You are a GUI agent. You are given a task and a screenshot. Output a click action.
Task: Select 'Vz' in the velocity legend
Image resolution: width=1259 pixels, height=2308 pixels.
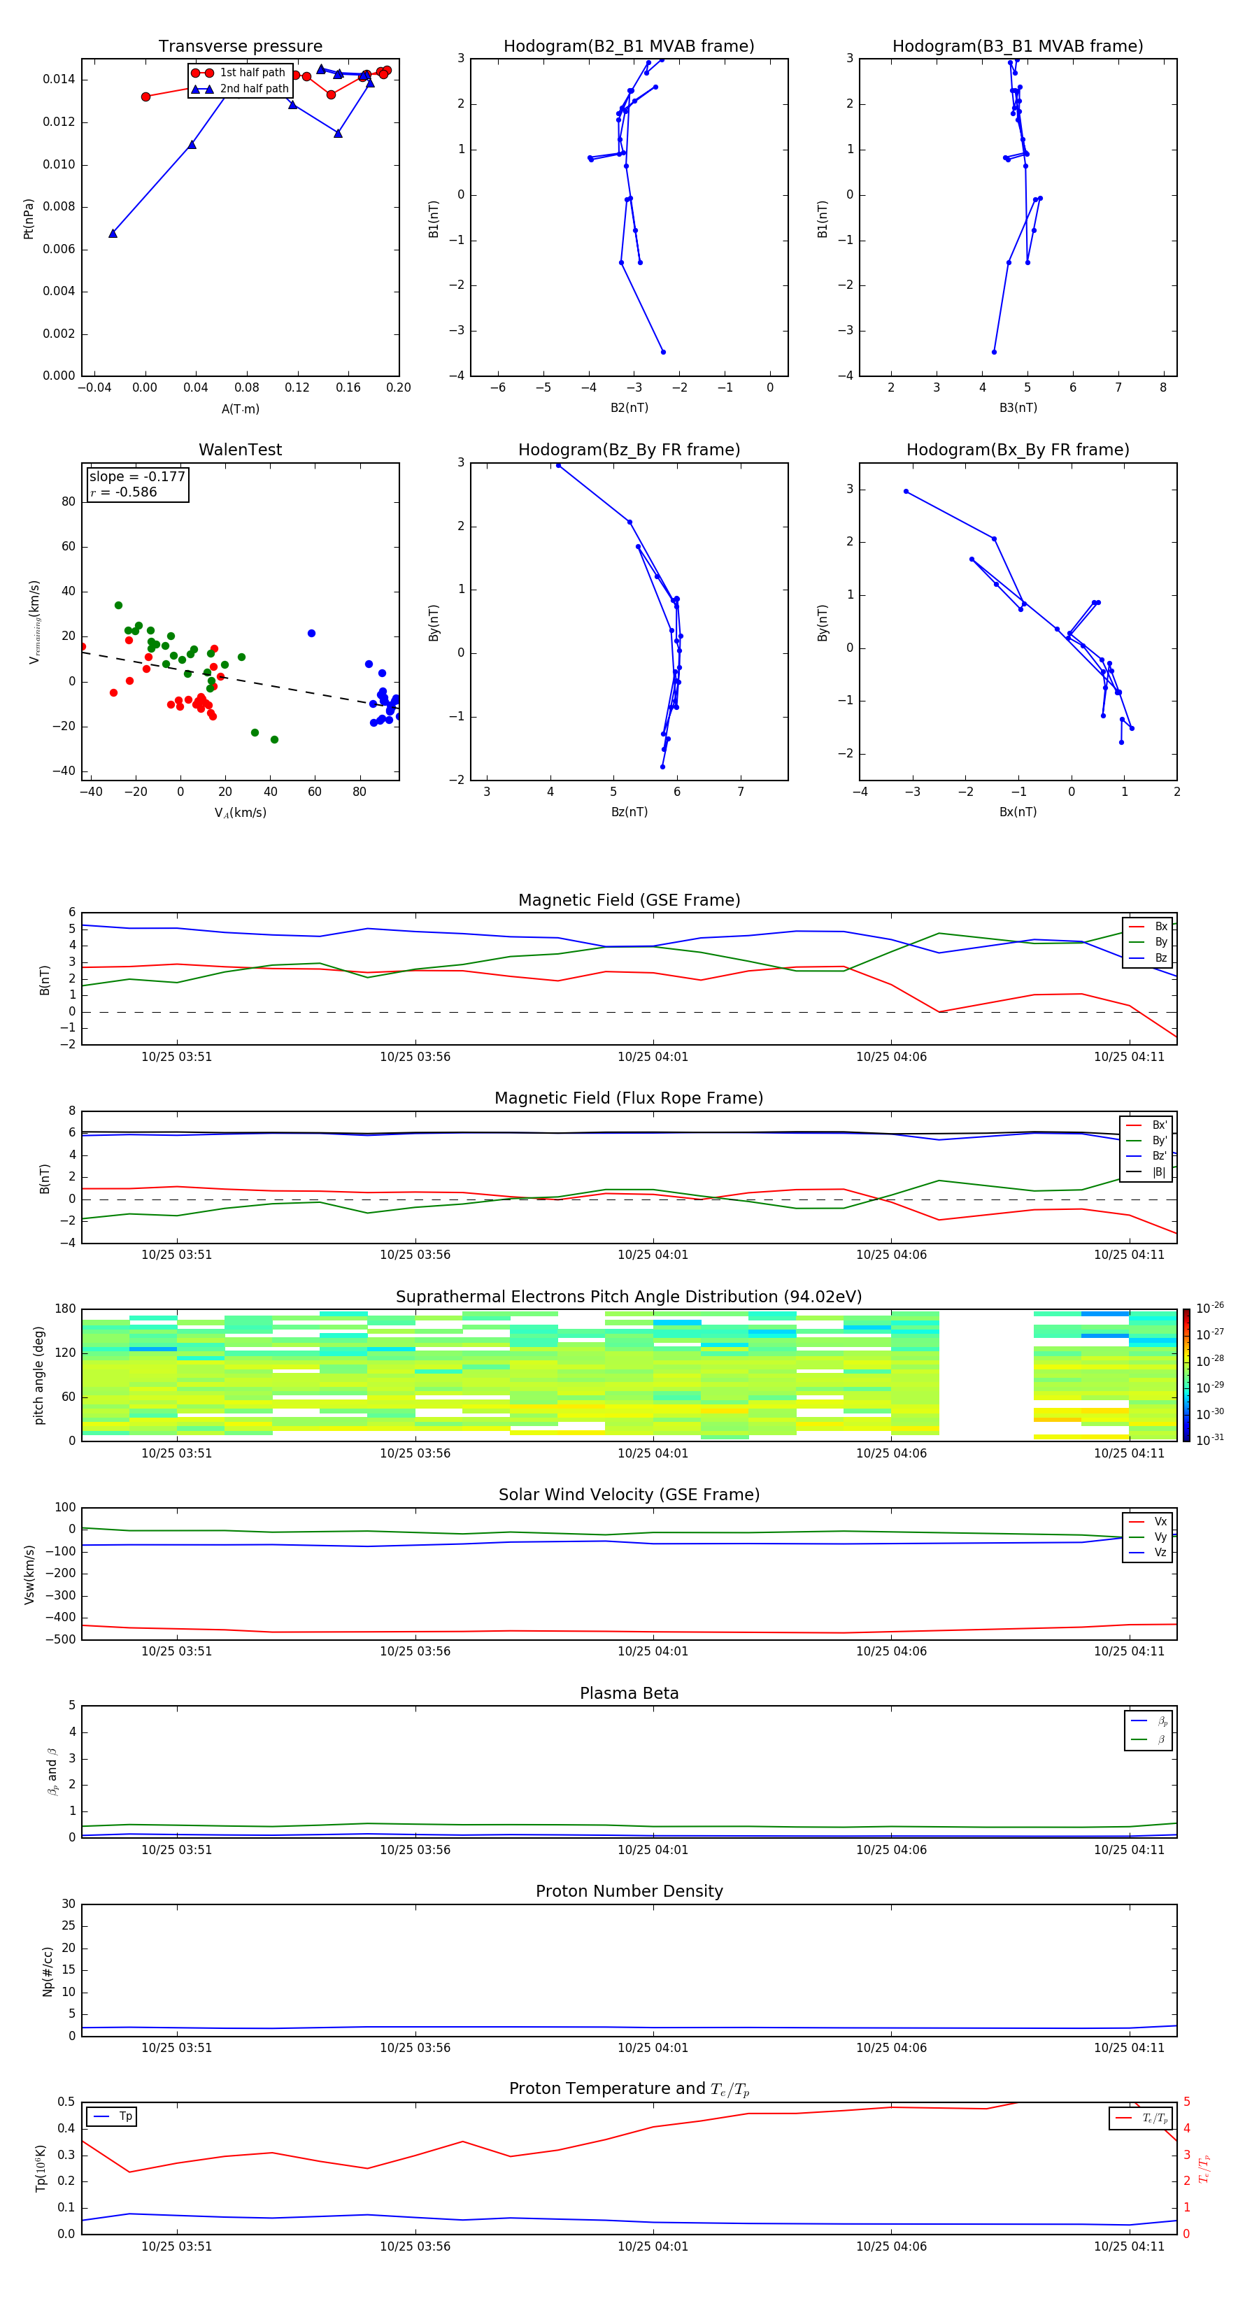[x=1148, y=1552]
